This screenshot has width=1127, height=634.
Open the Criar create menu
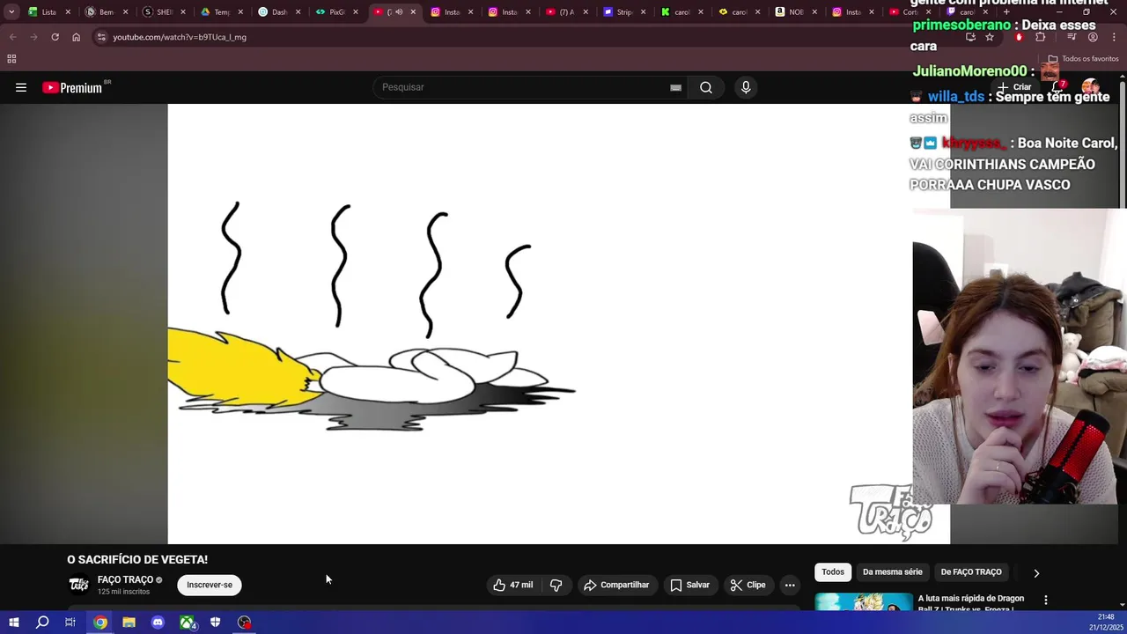[1015, 87]
